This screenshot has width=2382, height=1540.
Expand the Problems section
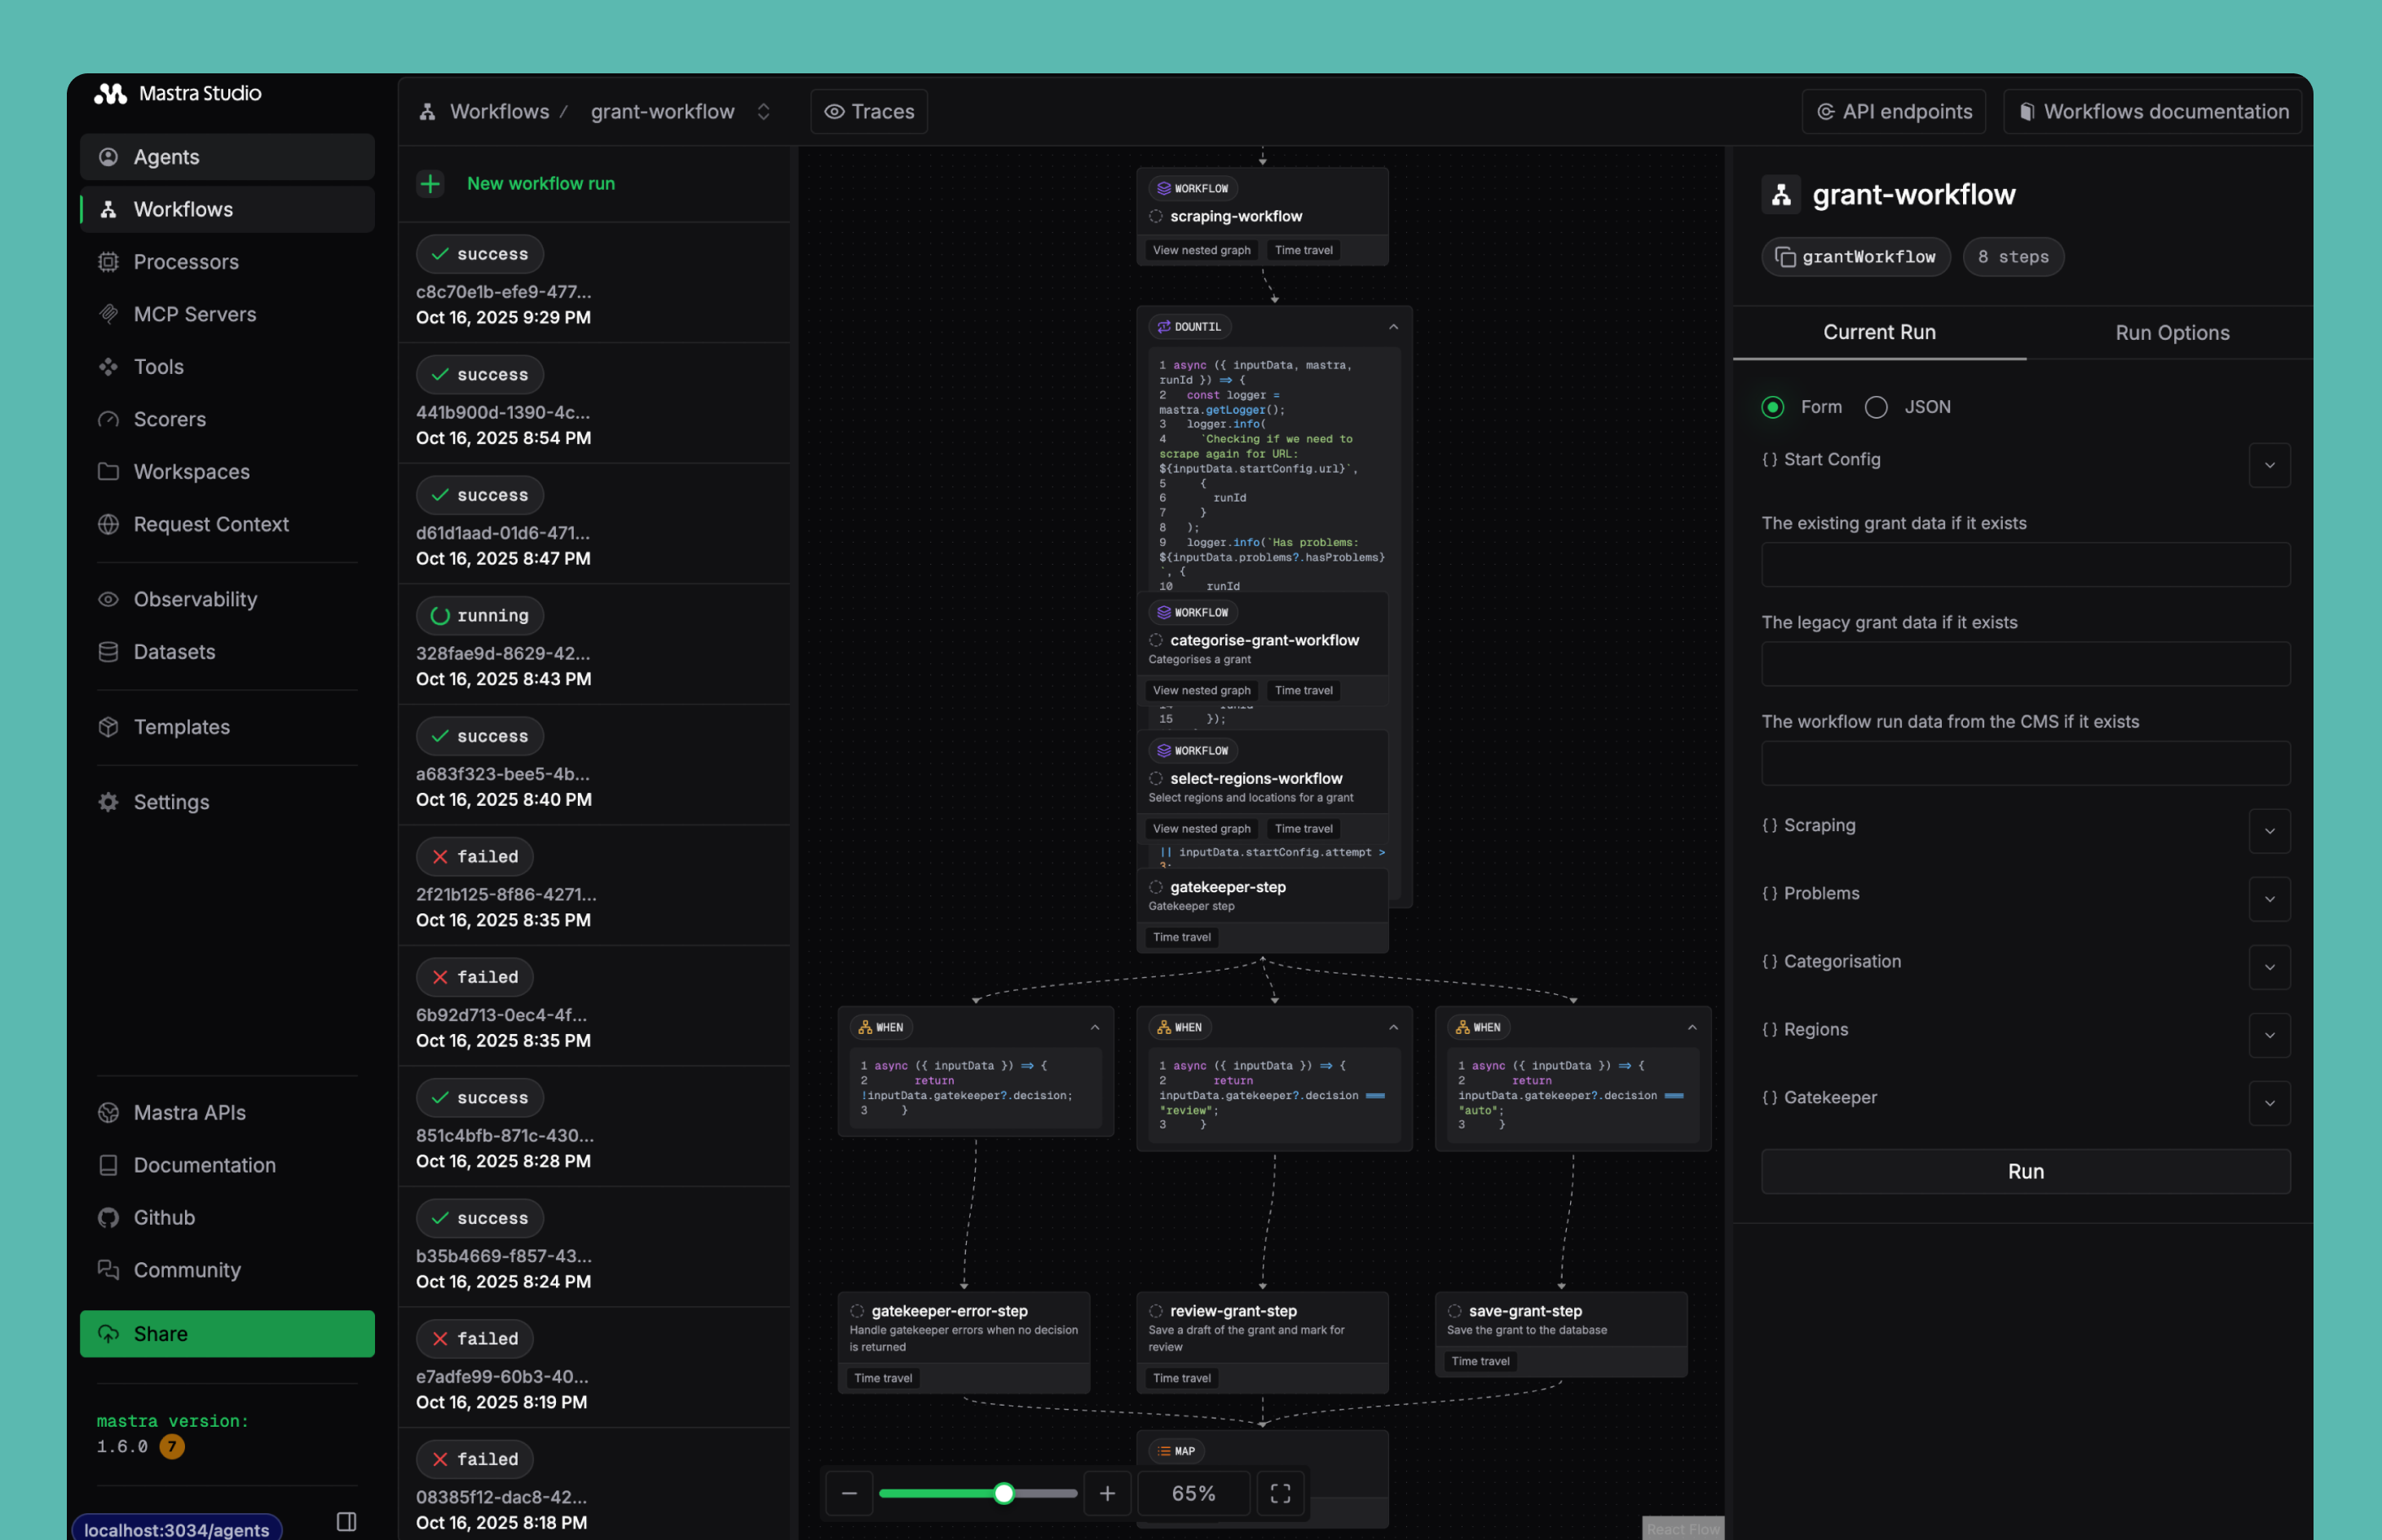(2269, 899)
